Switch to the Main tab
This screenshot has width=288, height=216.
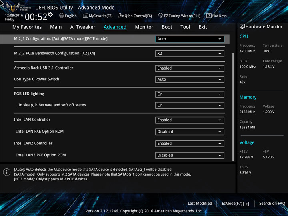click(56, 27)
